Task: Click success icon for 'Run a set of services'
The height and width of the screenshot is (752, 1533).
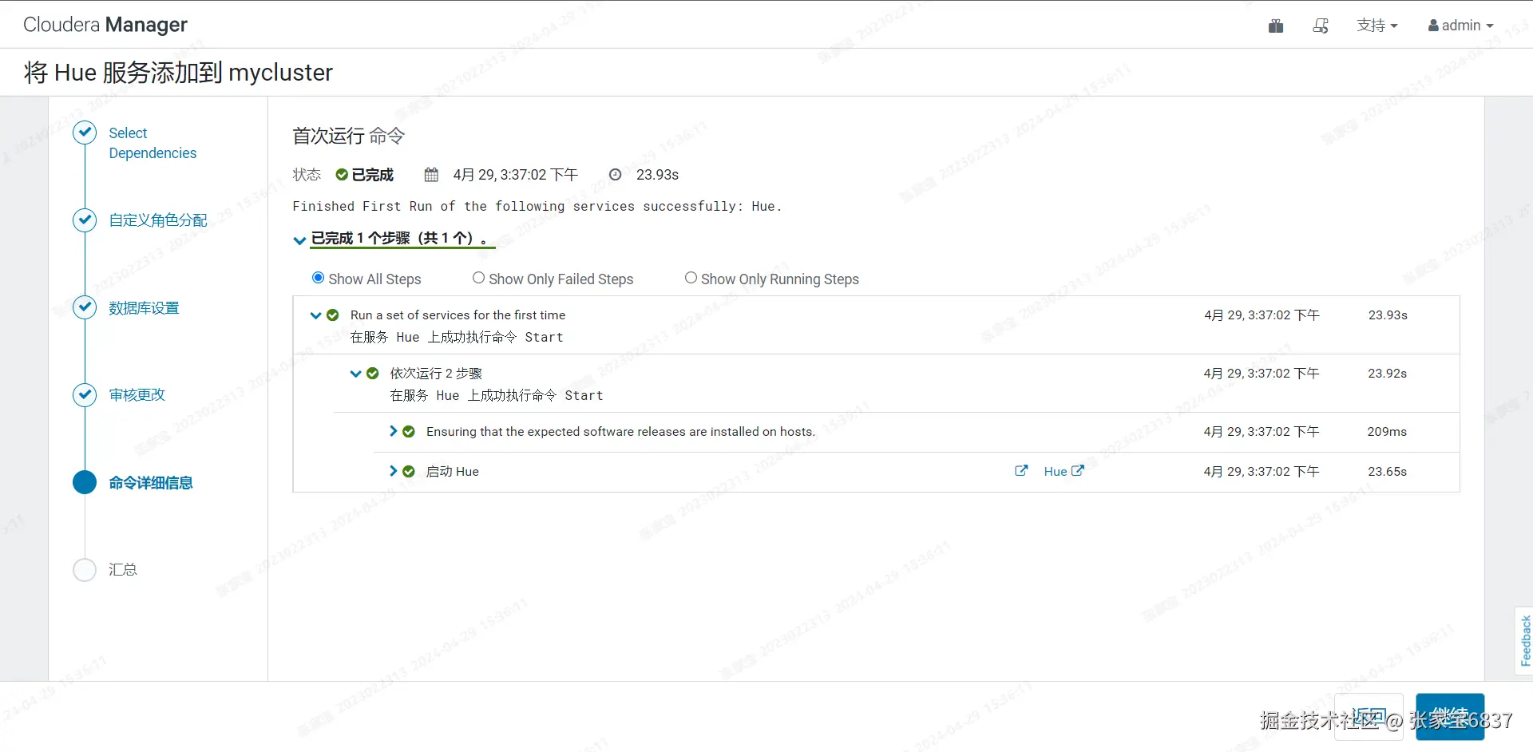Action: [x=333, y=315]
